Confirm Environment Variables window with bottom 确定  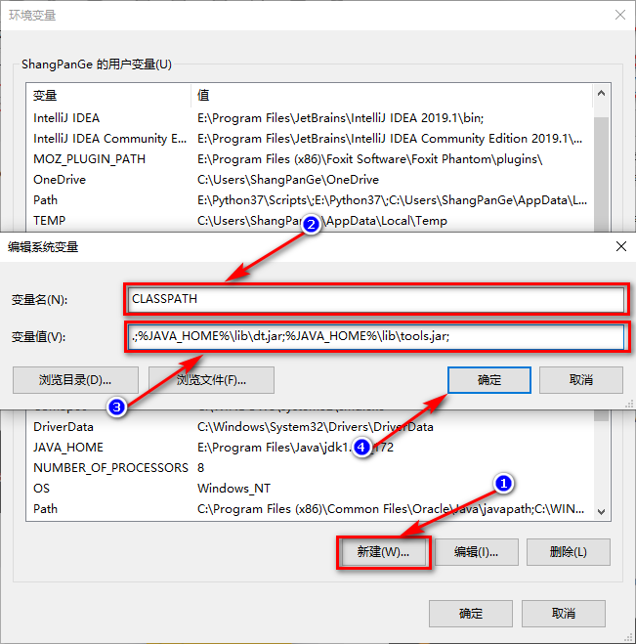pyautogui.click(x=471, y=614)
